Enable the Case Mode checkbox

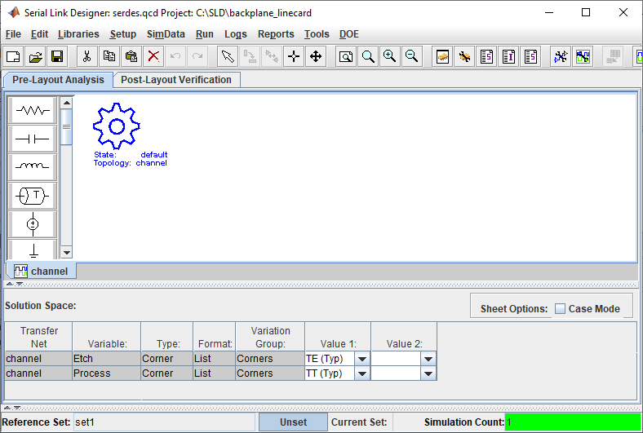(560, 308)
